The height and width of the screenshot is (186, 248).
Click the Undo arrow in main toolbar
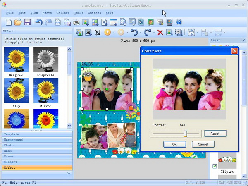tap(39, 22)
